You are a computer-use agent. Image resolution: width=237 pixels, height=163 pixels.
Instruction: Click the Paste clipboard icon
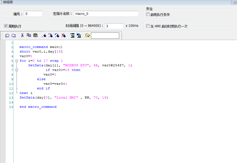click(x=35, y=35)
